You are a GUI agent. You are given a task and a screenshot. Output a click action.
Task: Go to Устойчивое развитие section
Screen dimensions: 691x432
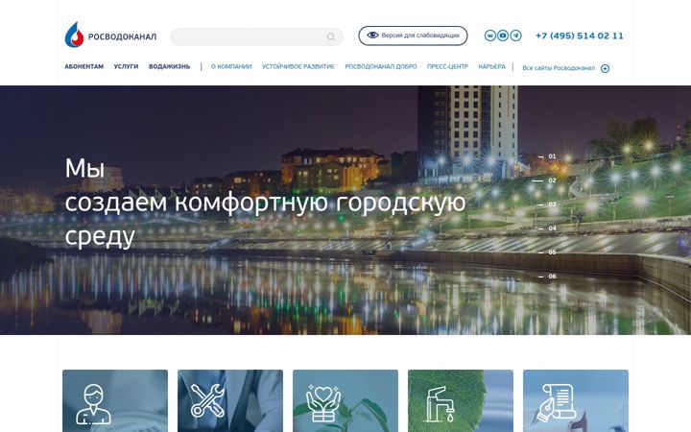click(298, 66)
